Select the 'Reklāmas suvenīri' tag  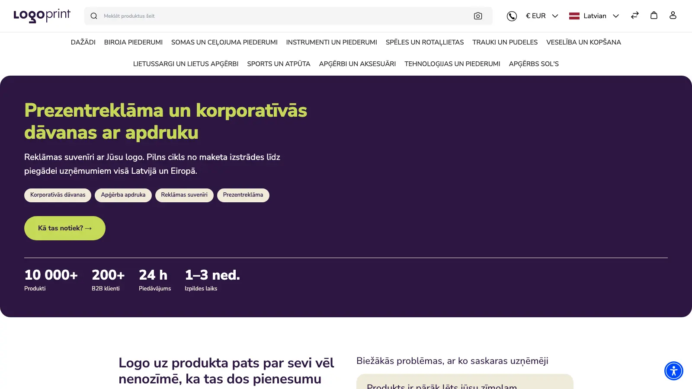pos(184,195)
